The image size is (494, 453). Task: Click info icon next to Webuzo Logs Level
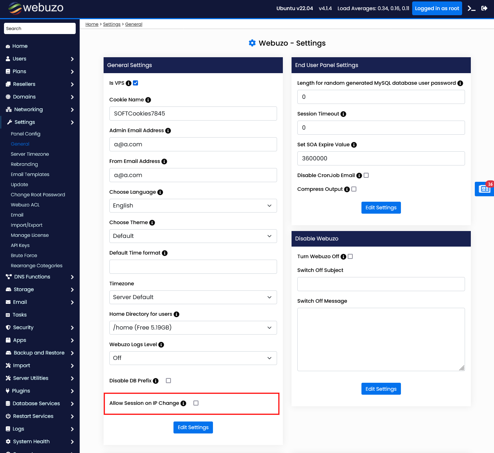(x=161, y=345)
